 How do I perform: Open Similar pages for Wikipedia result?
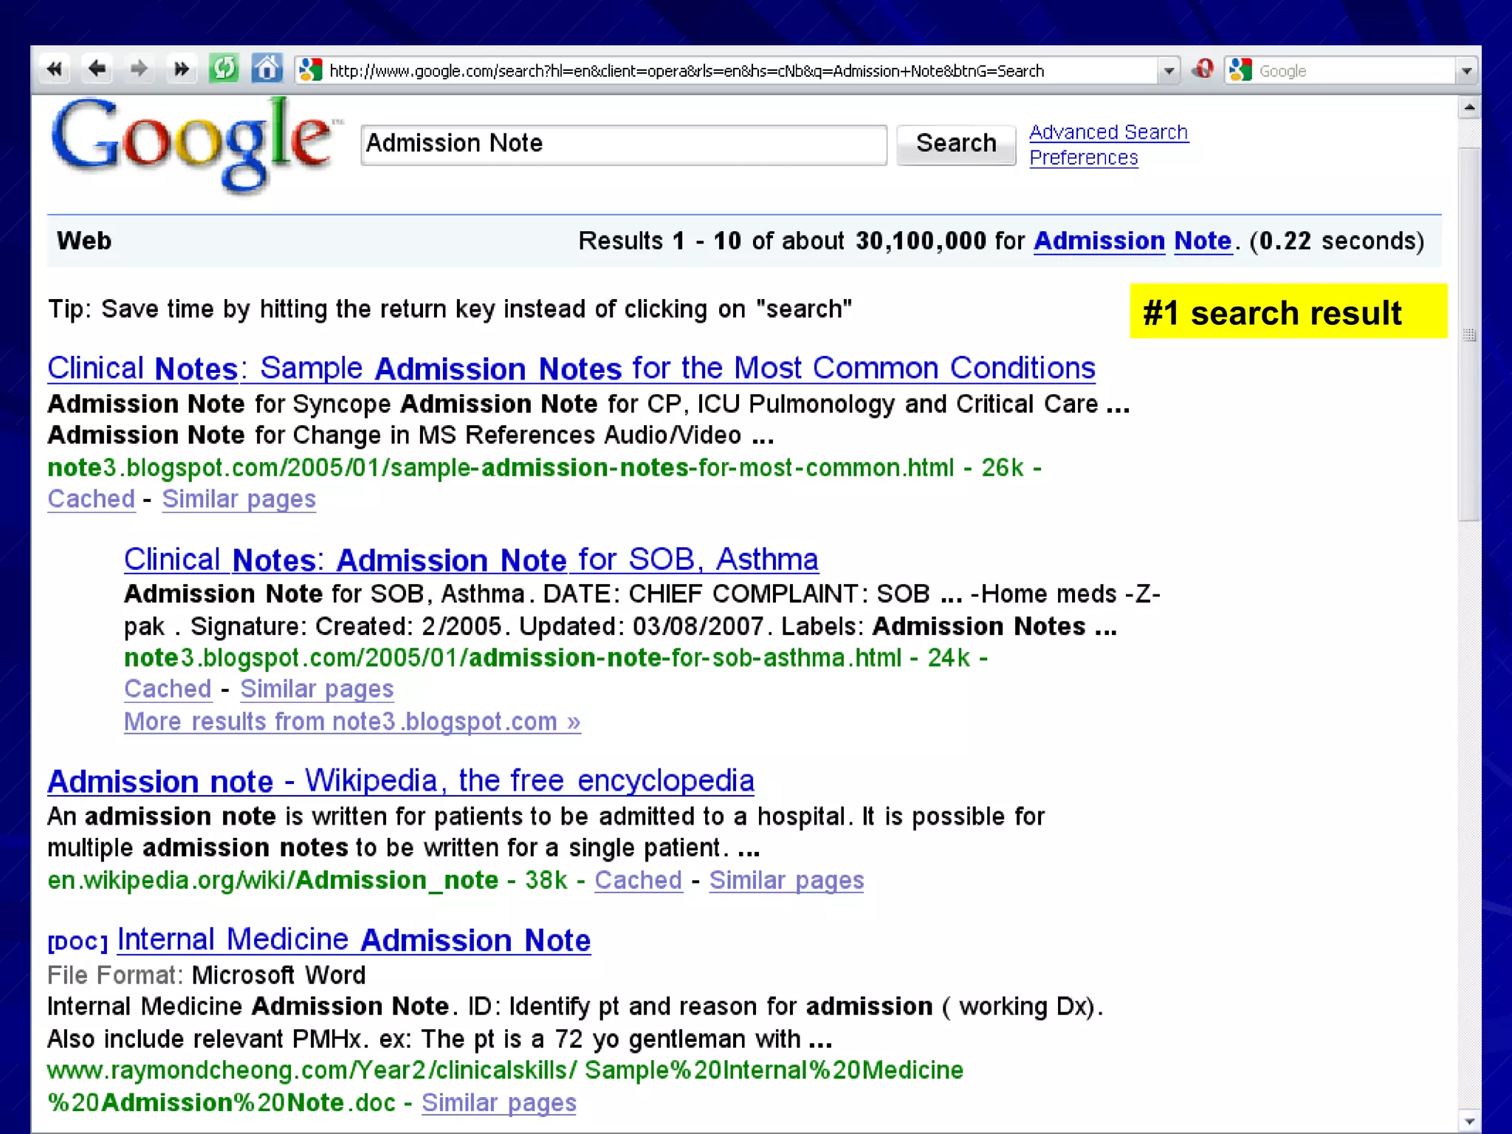point(786,880)
